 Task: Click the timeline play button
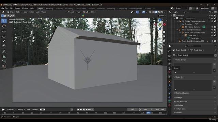87,109
